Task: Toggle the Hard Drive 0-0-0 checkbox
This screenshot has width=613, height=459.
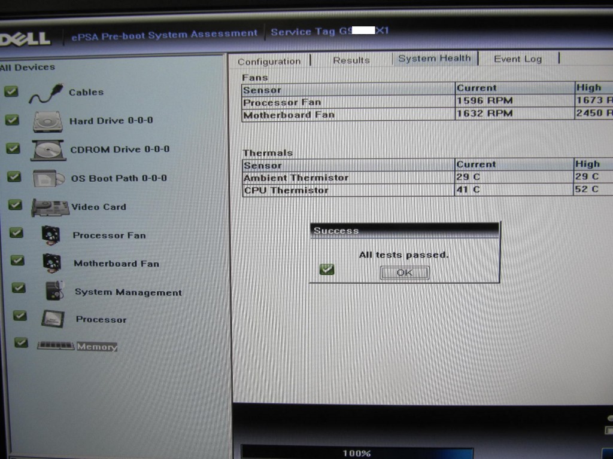Action: (12, 120)
